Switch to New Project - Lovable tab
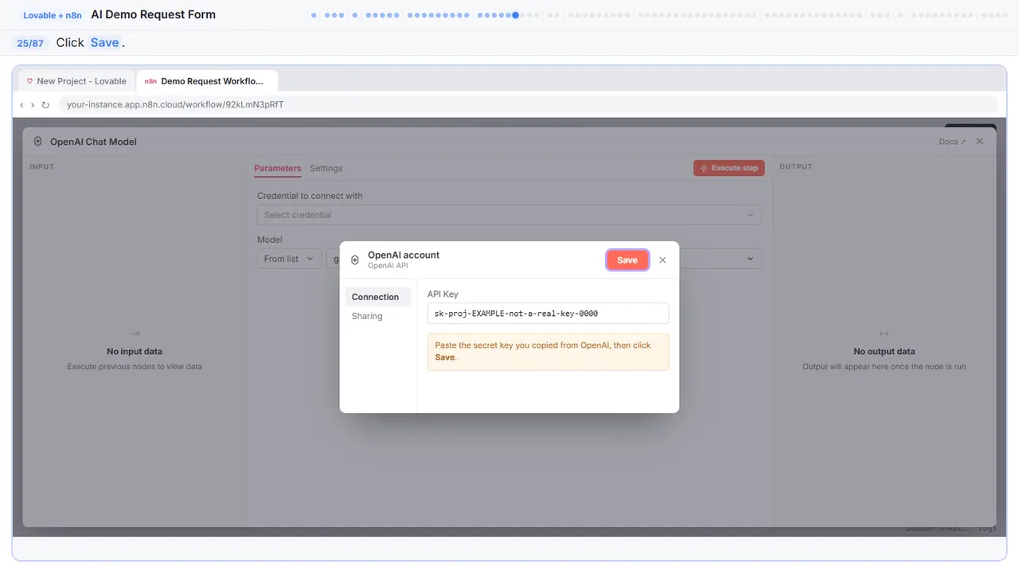 click(x=76, y=81)
